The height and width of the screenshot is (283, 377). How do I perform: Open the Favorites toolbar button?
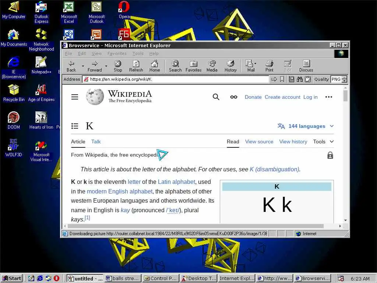pyautogui.click(x=194, y=66)
